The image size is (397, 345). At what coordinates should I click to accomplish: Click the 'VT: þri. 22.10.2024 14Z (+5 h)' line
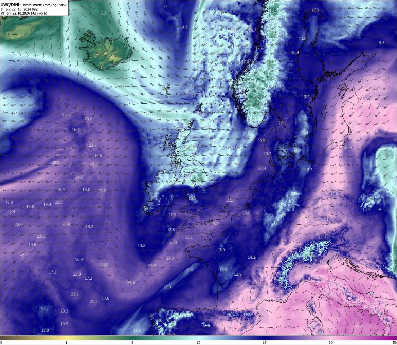pyautogui.click(x=24, y=13)
